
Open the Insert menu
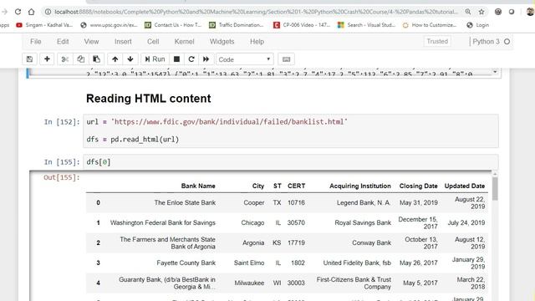tap(123, 42)
